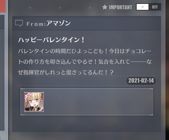Open the blonde character attachment thumbnail
Viewport: 169px width, 140px height.
click(34, 102)
